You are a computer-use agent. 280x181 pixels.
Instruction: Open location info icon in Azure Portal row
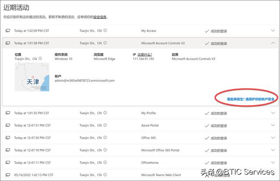(x=105, y=125)
